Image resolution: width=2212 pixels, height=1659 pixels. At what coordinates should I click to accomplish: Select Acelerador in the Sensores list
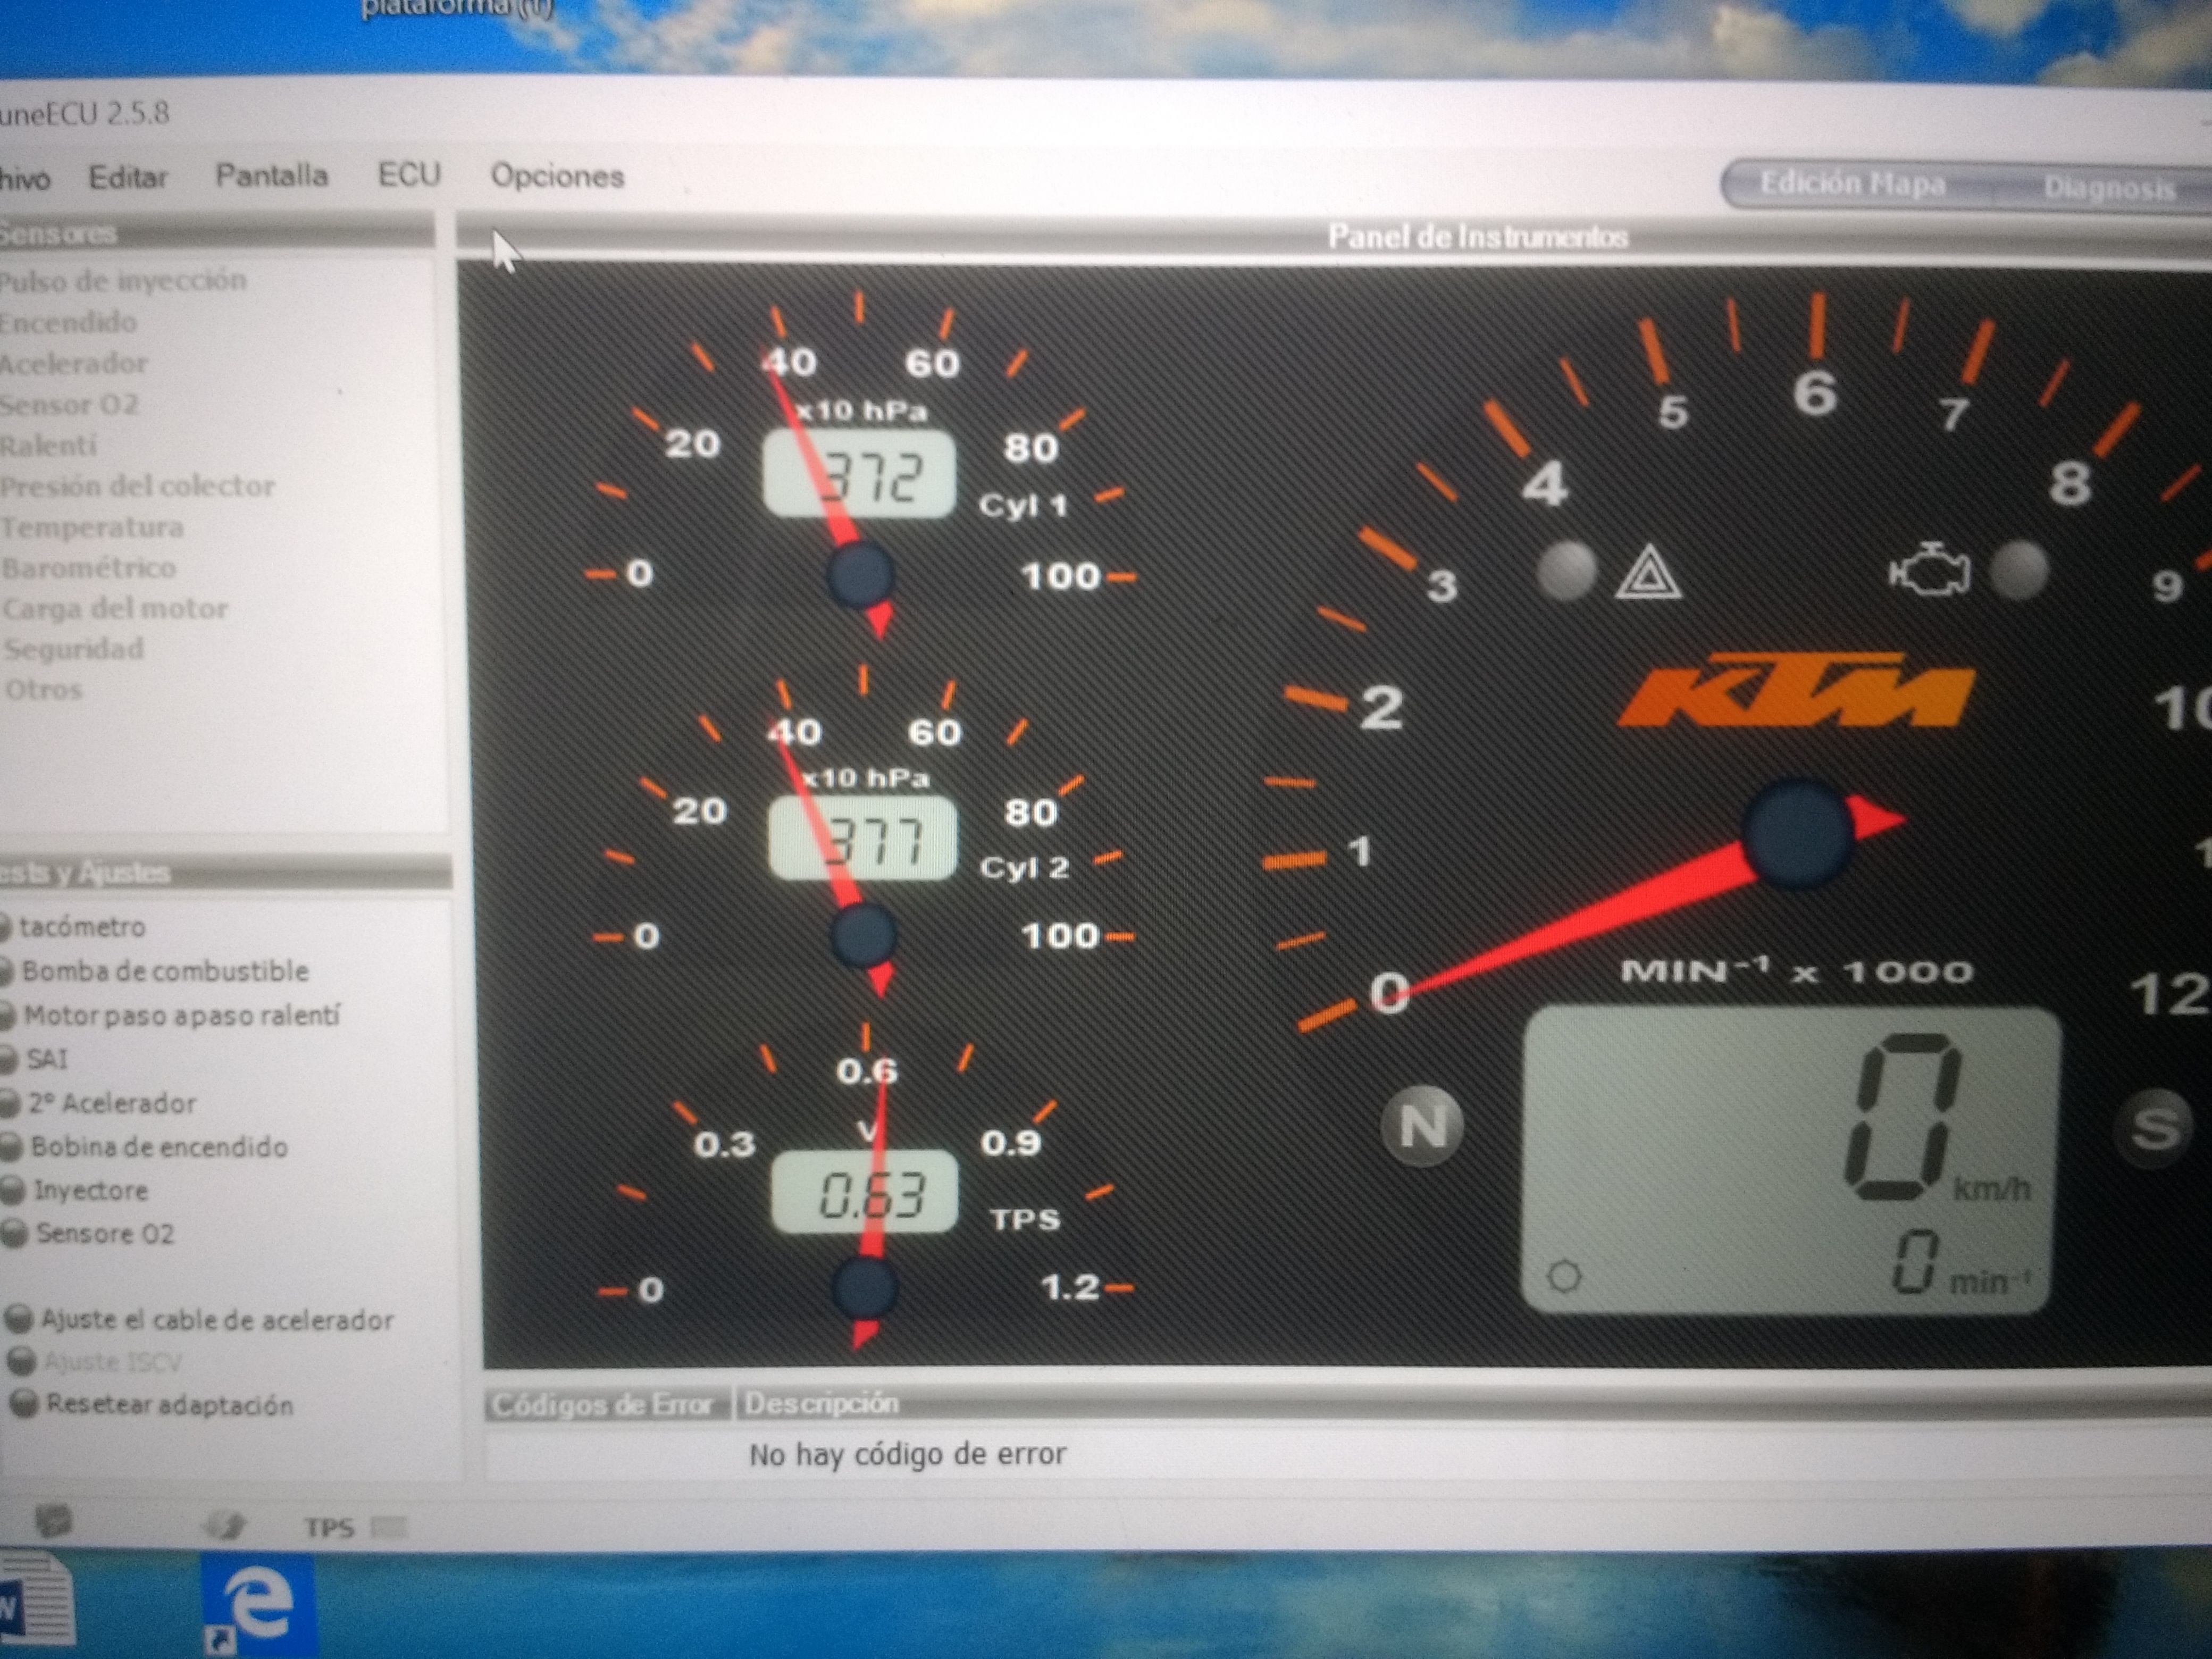point(73,363)
